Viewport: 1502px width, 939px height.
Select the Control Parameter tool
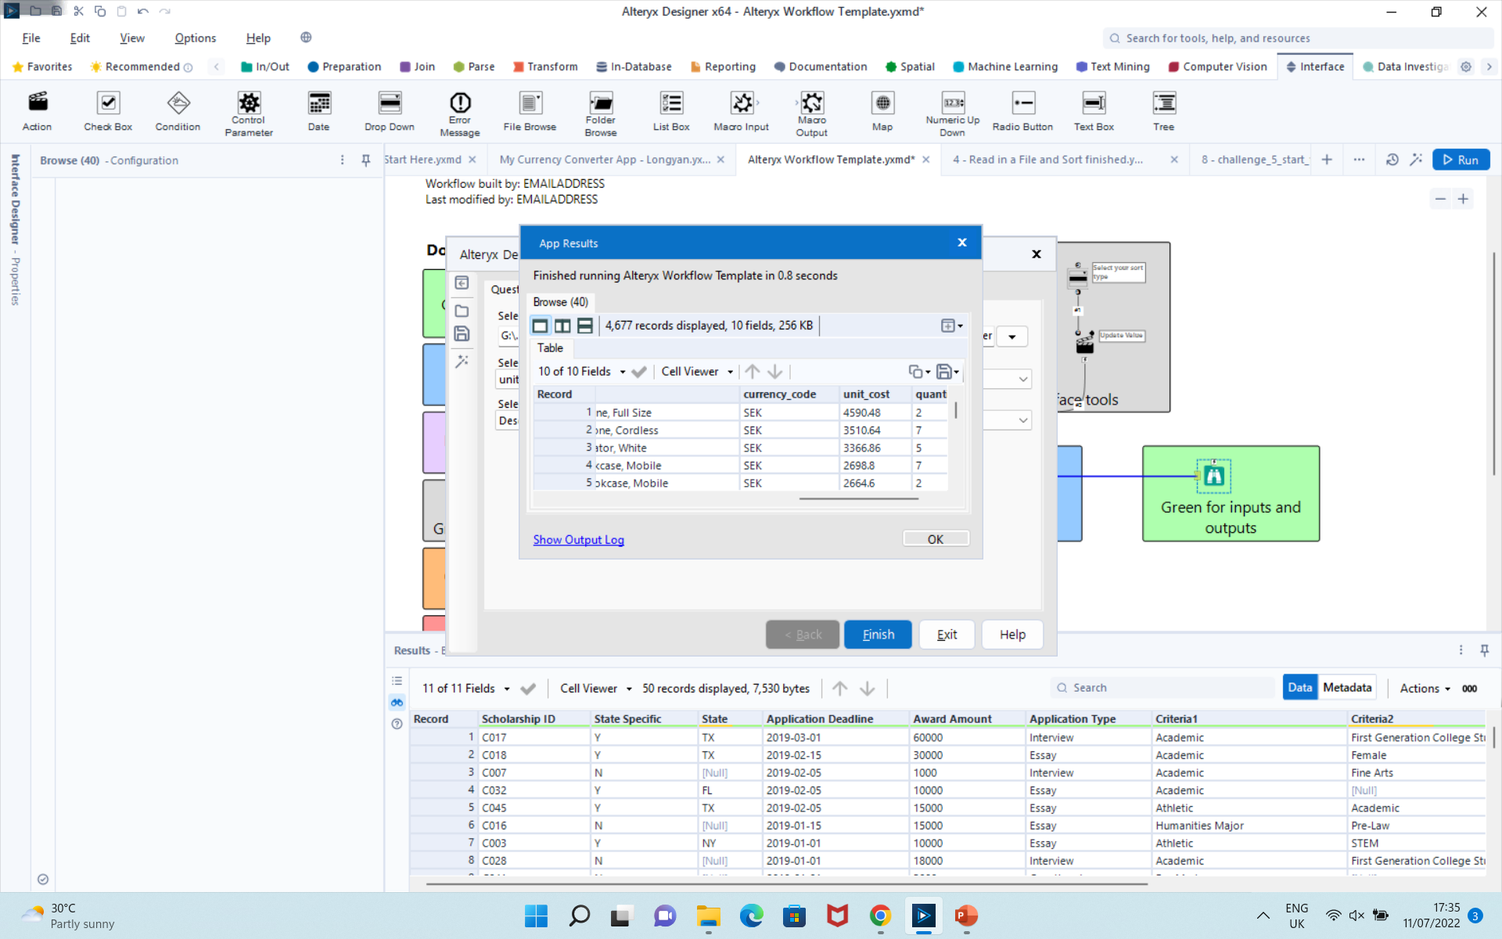249,113
